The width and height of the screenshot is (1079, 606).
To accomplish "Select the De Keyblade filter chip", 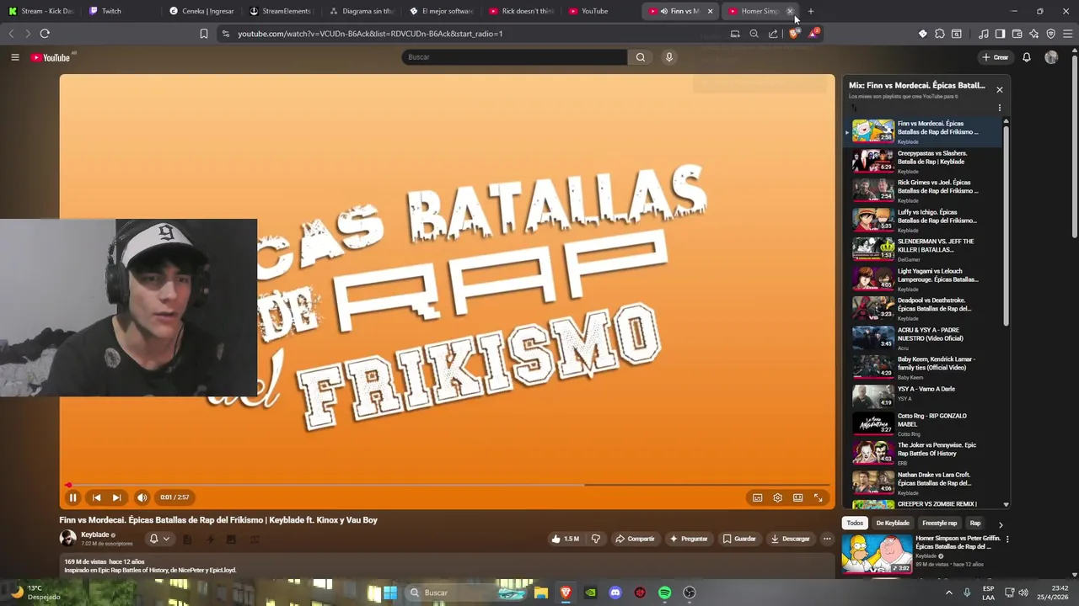I will [893, 524].
